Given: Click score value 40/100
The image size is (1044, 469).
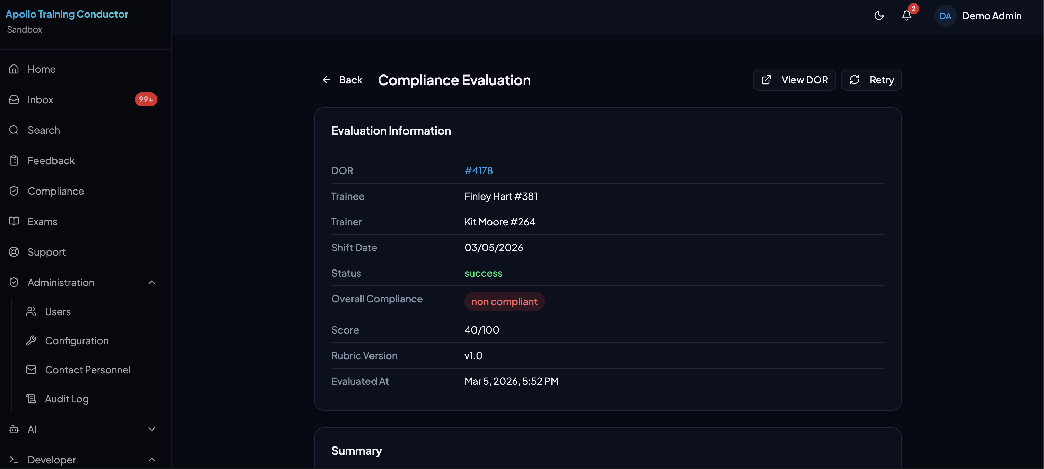Looking at the screenshot, I should click(481, 330).
